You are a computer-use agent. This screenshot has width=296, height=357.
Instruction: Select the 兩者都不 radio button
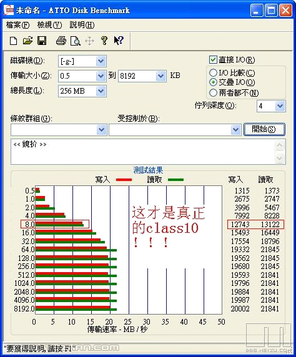click(213, 92)
